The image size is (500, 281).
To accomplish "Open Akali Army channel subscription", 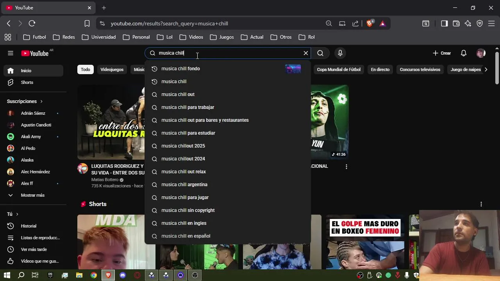I will 33,137.
